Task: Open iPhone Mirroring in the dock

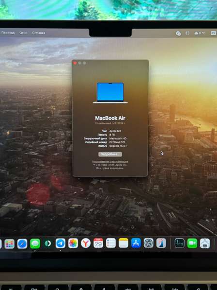Action: tap(161, 243)
